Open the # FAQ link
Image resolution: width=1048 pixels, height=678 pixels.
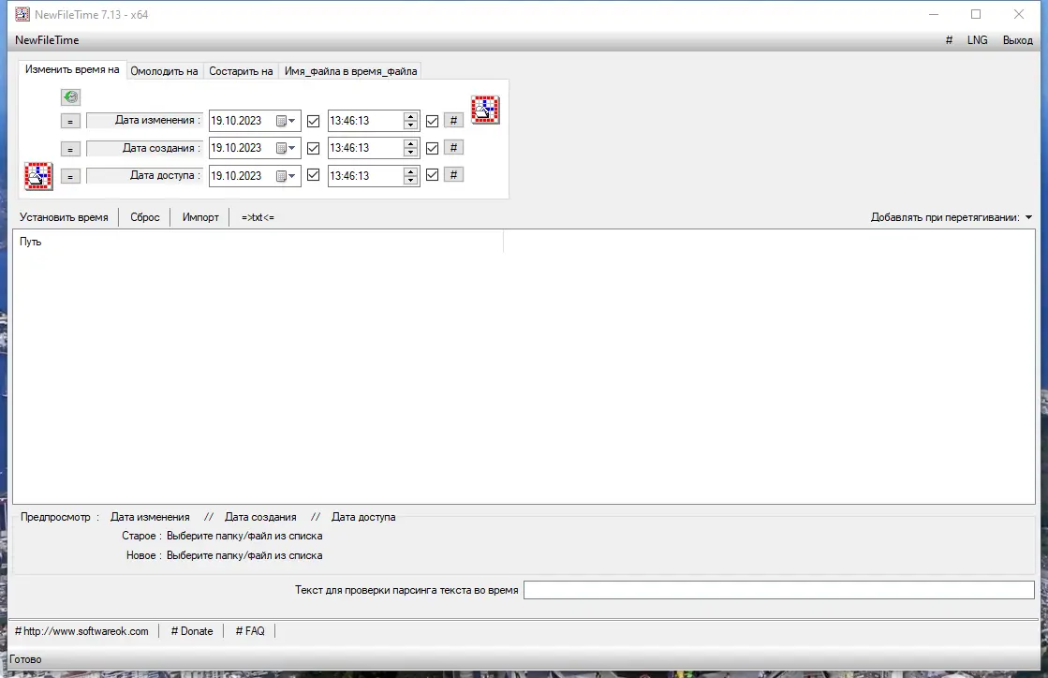tap(250, 631)
